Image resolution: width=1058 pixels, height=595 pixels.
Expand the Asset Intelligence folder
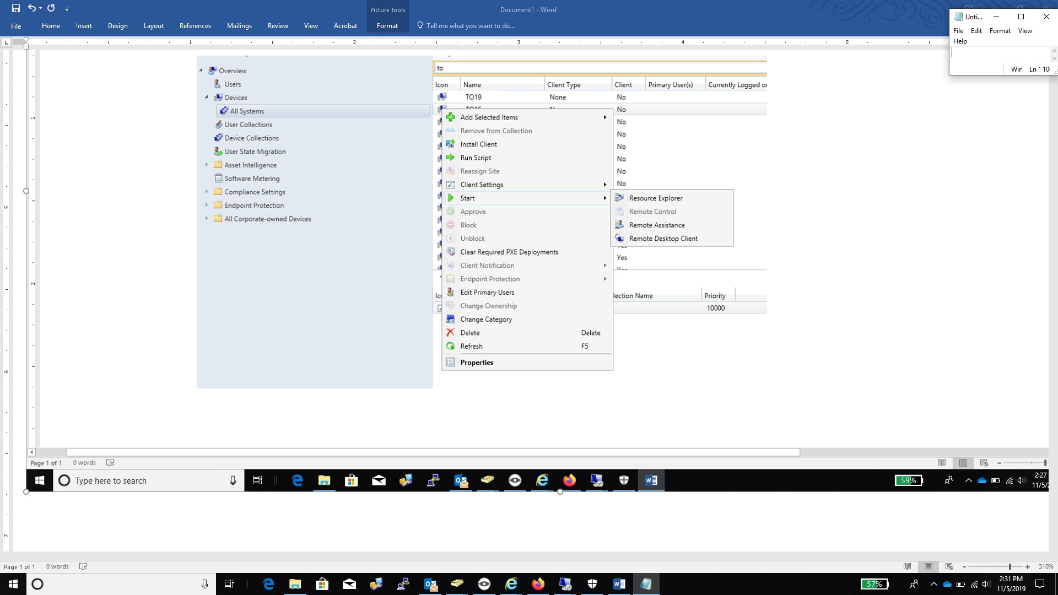[207, 165]
